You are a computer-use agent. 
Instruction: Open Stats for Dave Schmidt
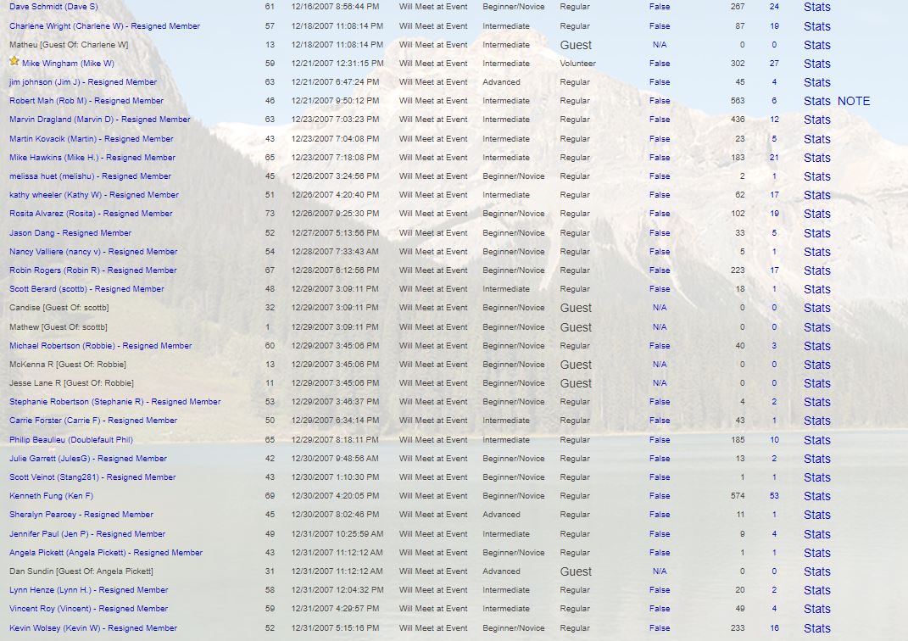(x=816, y=7)
